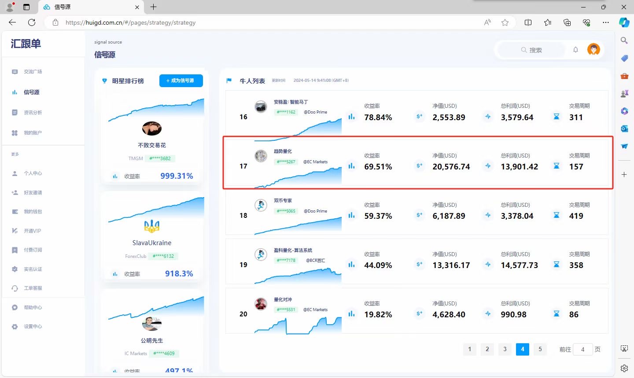Click the trophy icon beside 明星排行榜
Image resolution: width=634 pixels, height=378 pixels.
pyautogui.click(x=104, y=81)
